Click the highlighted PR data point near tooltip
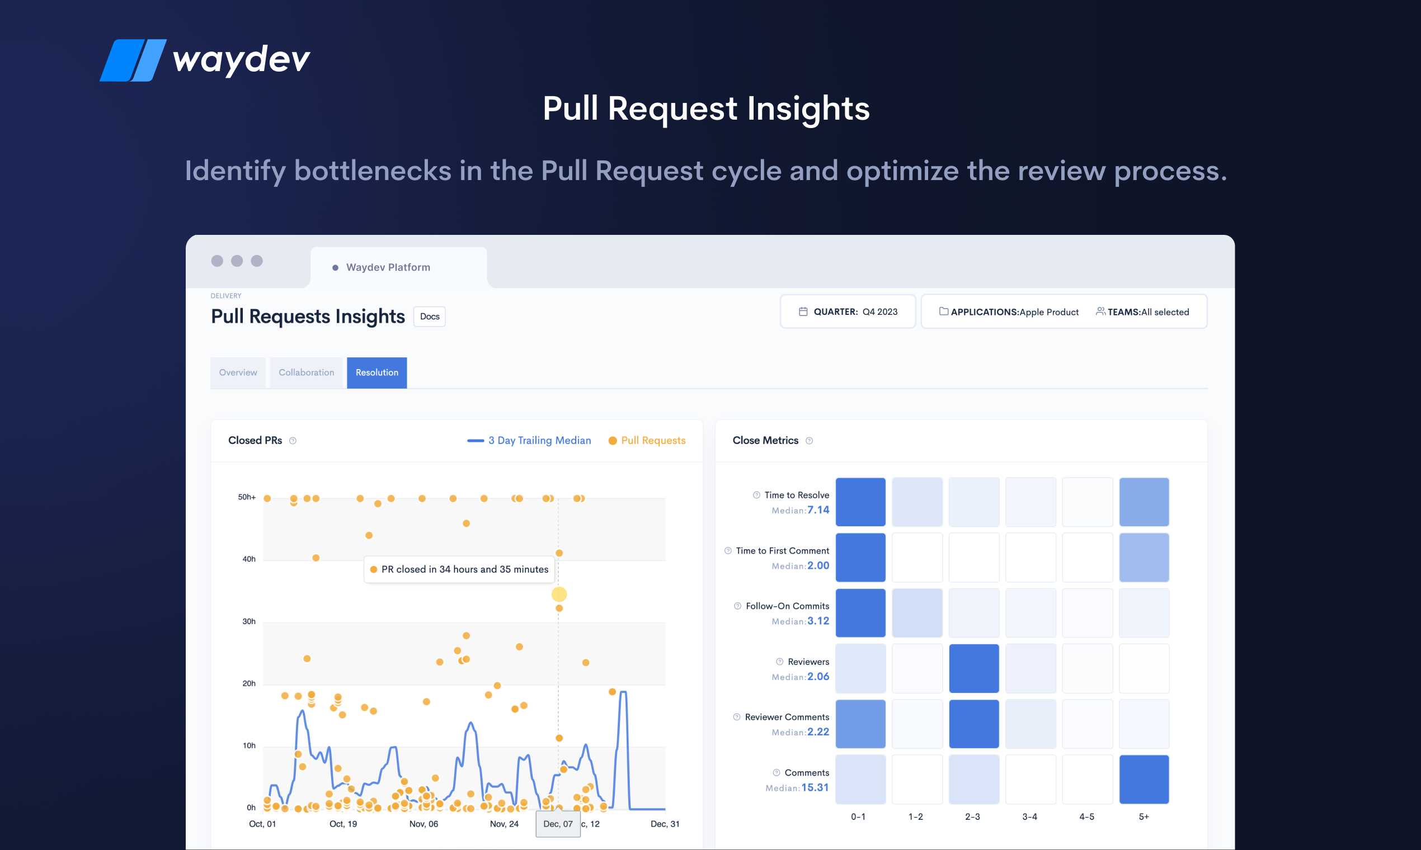The height and width of the screenshot is (850, 1421). coord(559,594)
